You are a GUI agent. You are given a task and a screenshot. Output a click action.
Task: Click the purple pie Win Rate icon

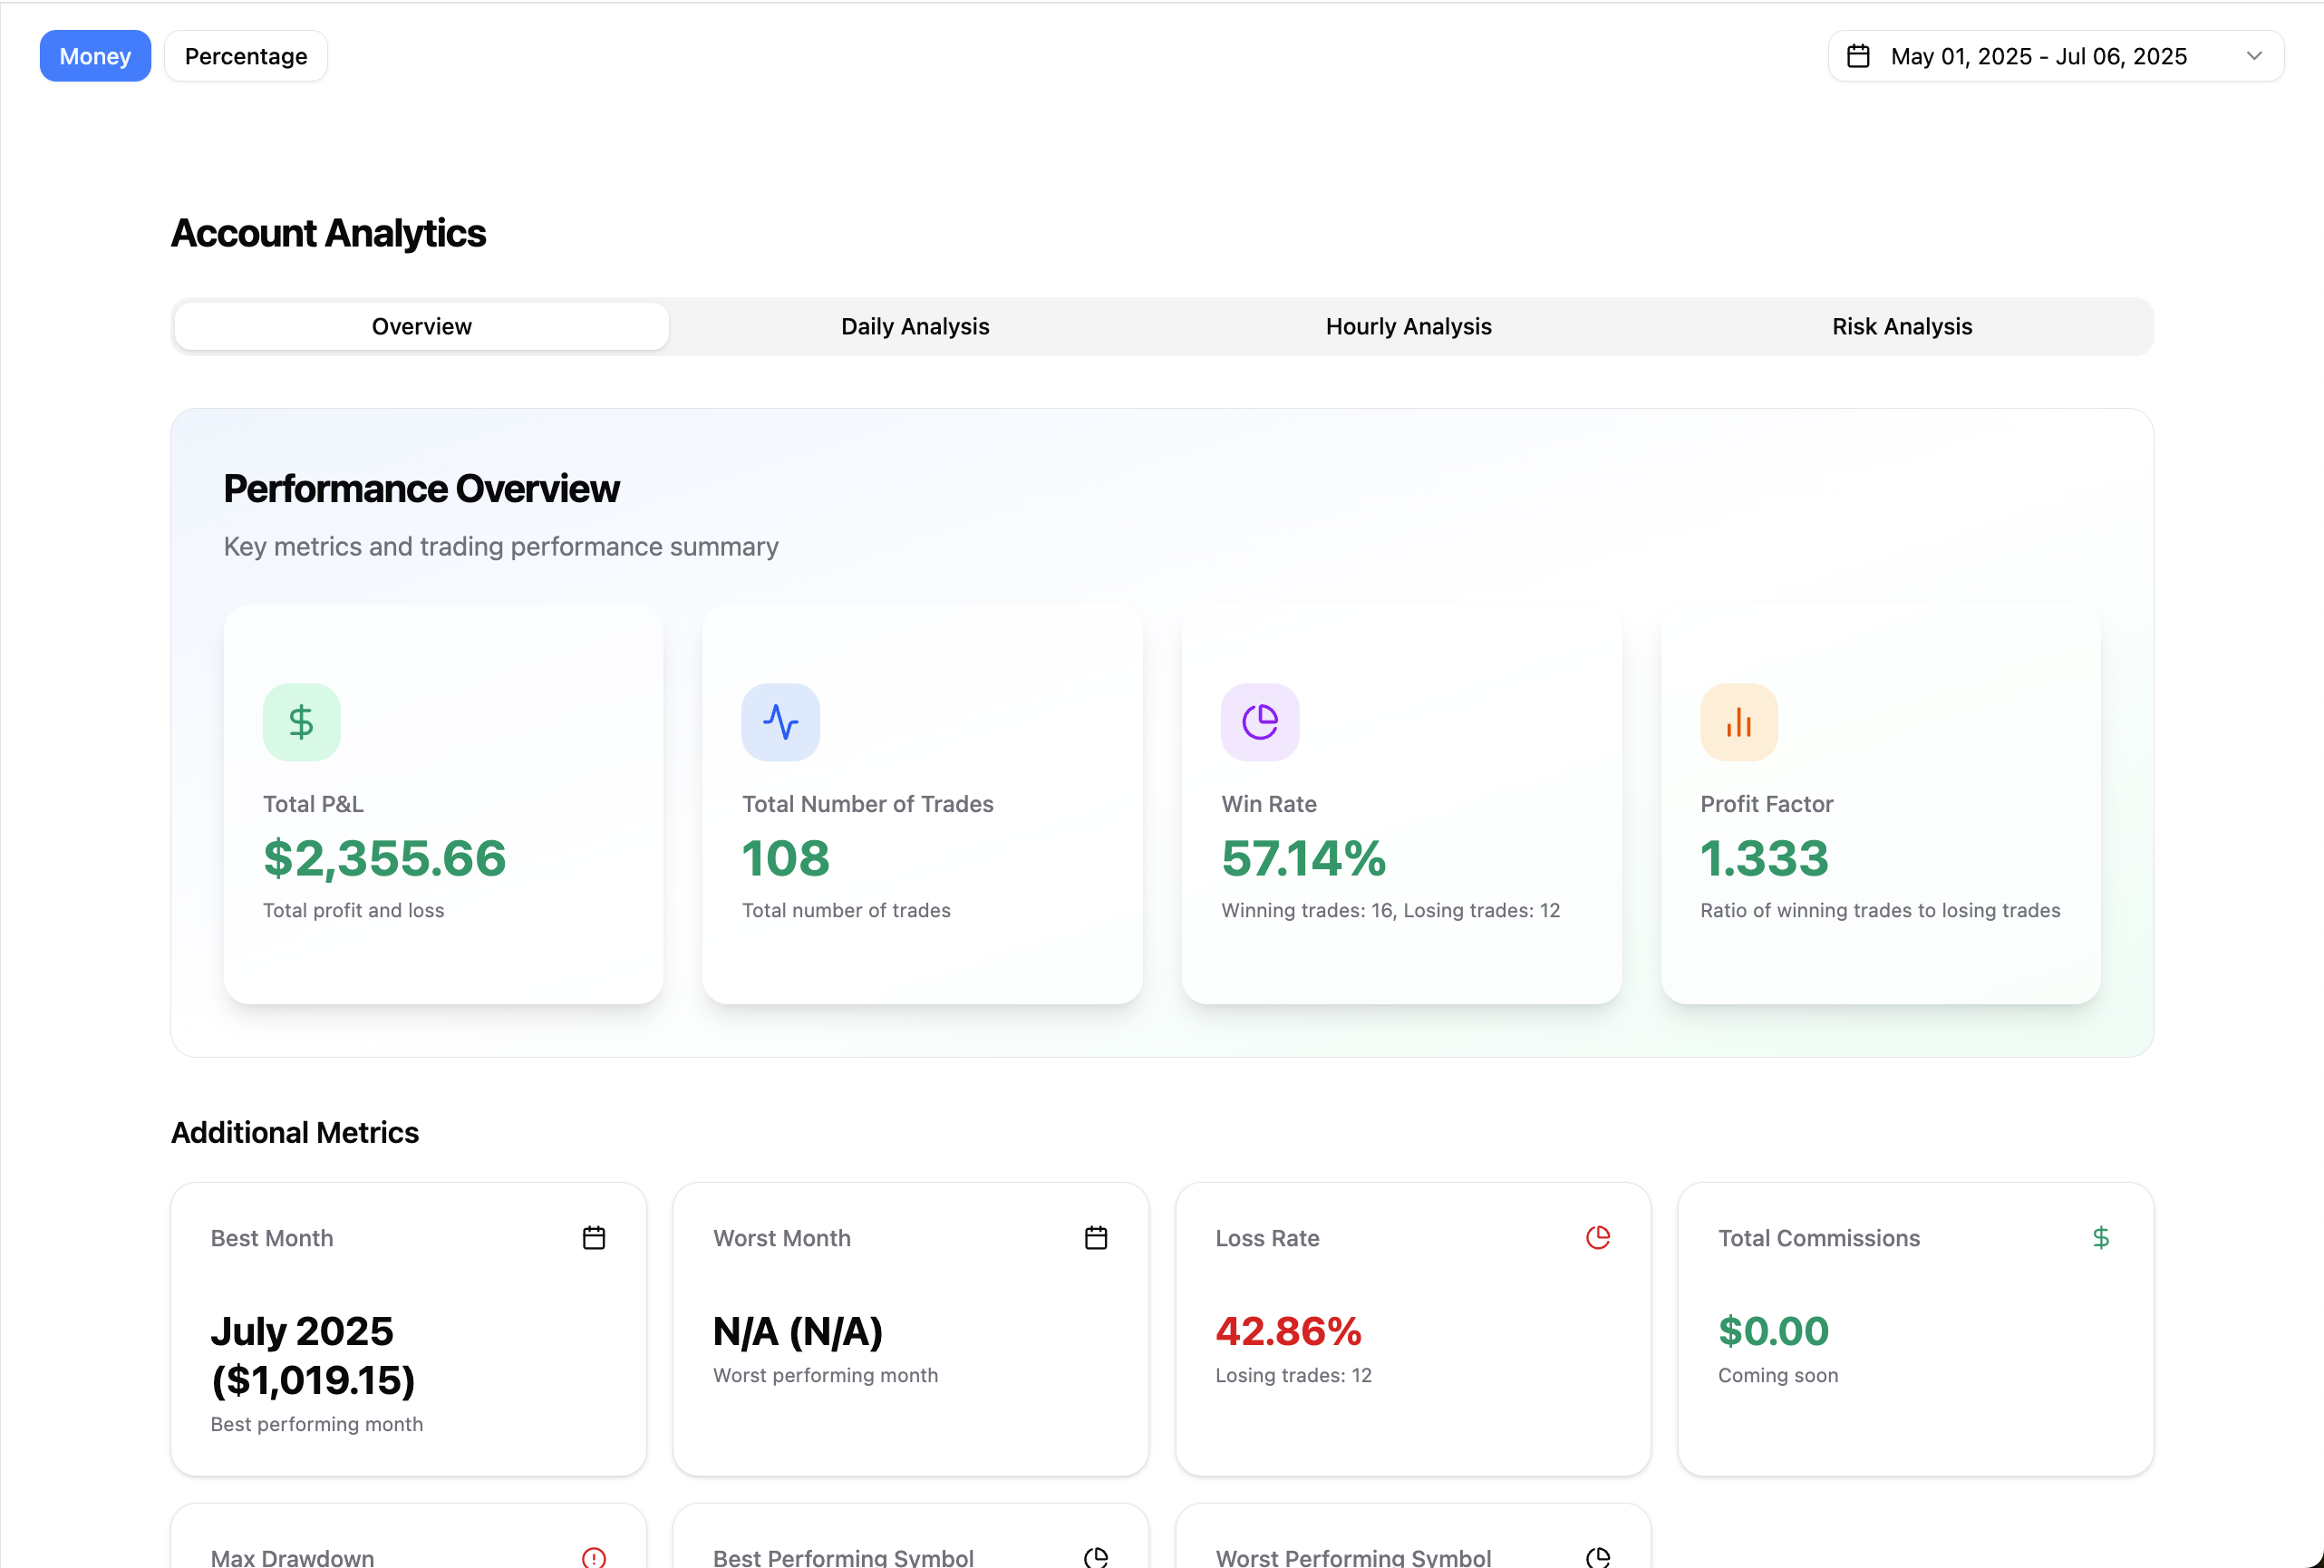(1259, 721)
